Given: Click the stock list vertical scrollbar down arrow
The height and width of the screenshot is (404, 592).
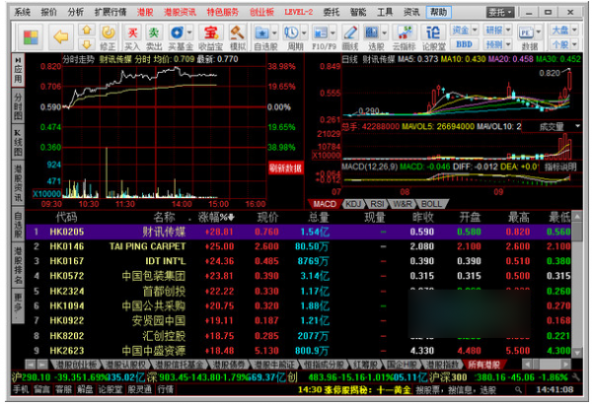Looking at the screenshot, I should tap(577, 353).
